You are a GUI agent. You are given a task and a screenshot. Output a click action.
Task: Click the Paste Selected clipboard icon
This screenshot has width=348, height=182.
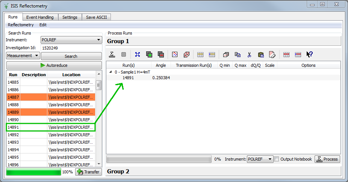tap(261, 54)
